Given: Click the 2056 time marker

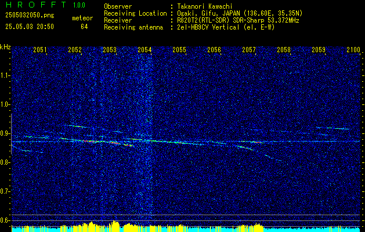Looking at the screenshot, I should coord(214,49).
